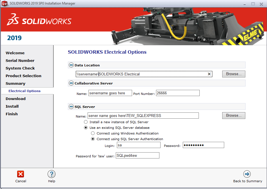Clear the Data Location path with the X
Screen dimensions: 267x189
209,74
